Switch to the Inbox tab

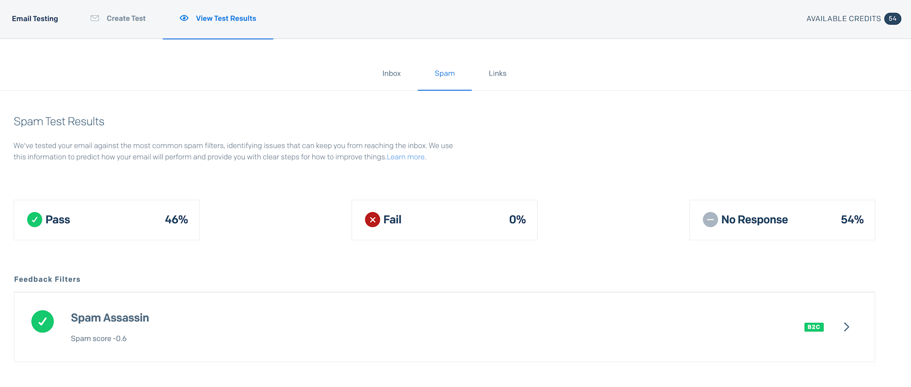click(391, 73)
